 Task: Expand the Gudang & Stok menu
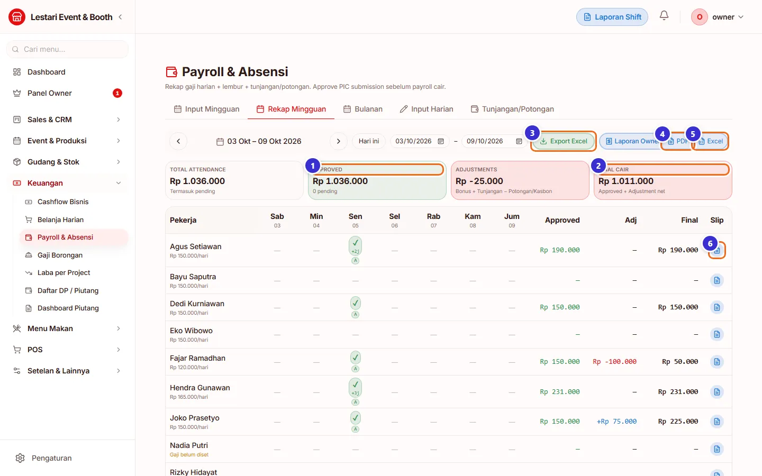tap(68, 162)
